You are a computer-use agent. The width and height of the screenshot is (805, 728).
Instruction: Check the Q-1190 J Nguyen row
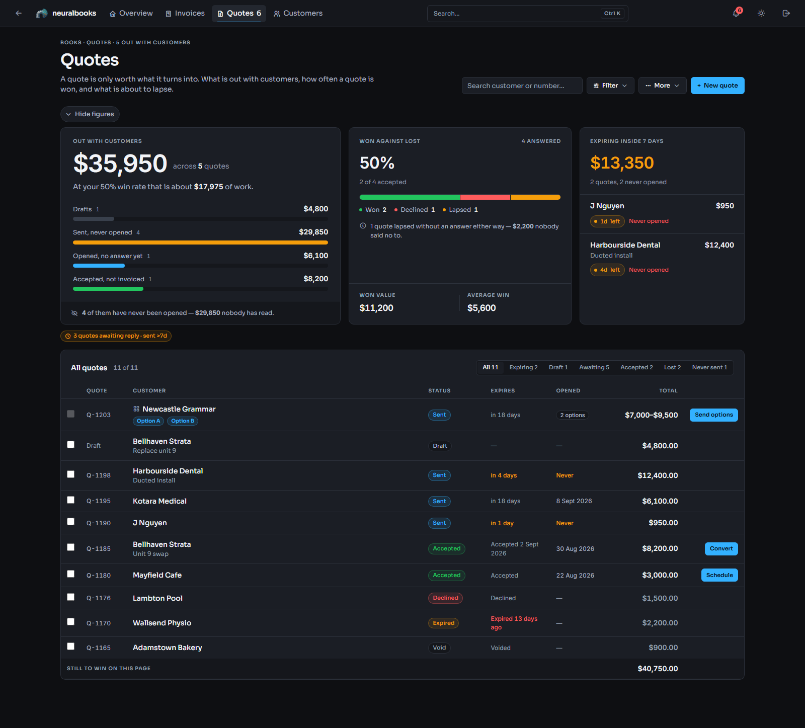tap(71, 522)
